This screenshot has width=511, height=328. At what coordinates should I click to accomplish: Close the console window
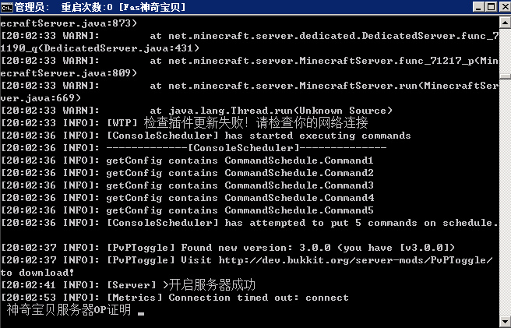(x=505, y=7)
